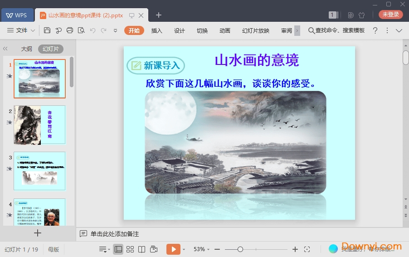Select the 插入 ribbon tab
The height and width of the screenshot is (257, 409).
(157, 30)
